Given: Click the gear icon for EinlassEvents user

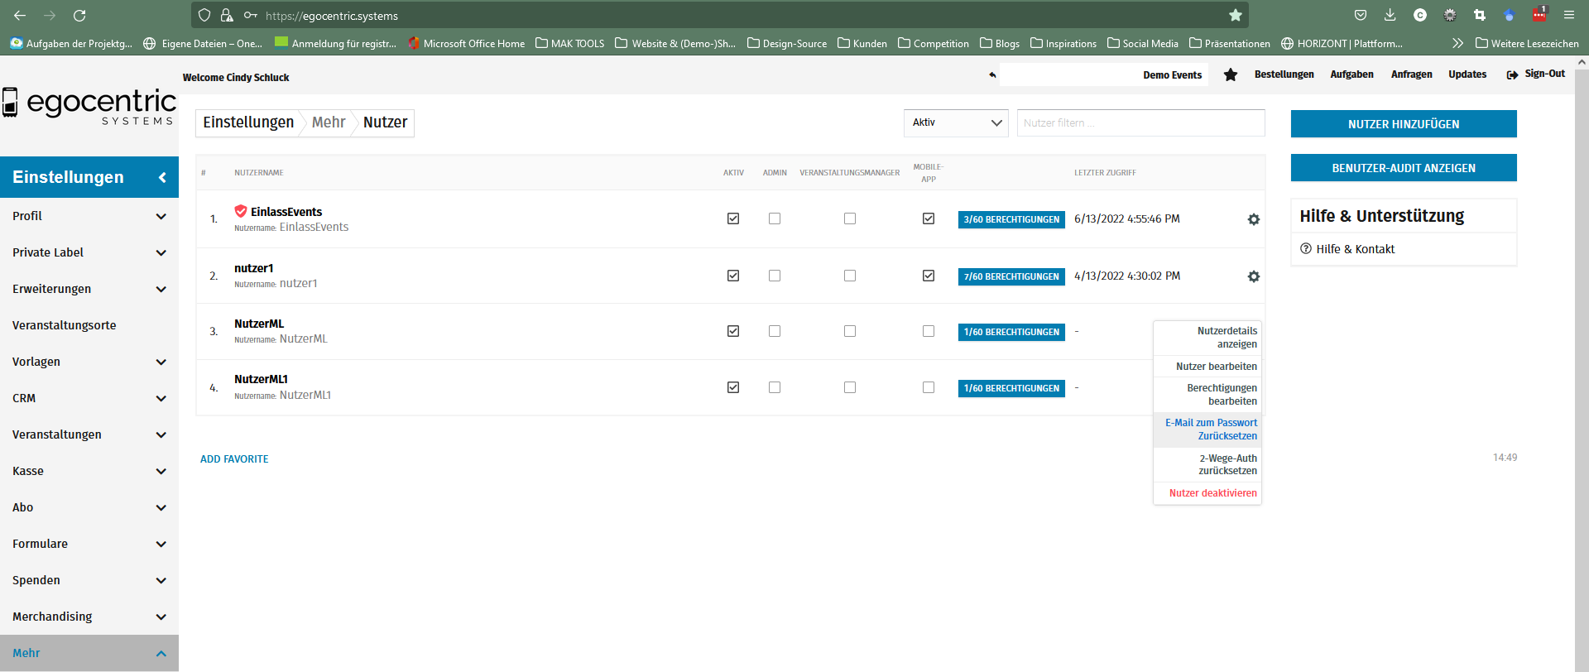Looking at the screenshot, I should click(x=1253, y=219).
